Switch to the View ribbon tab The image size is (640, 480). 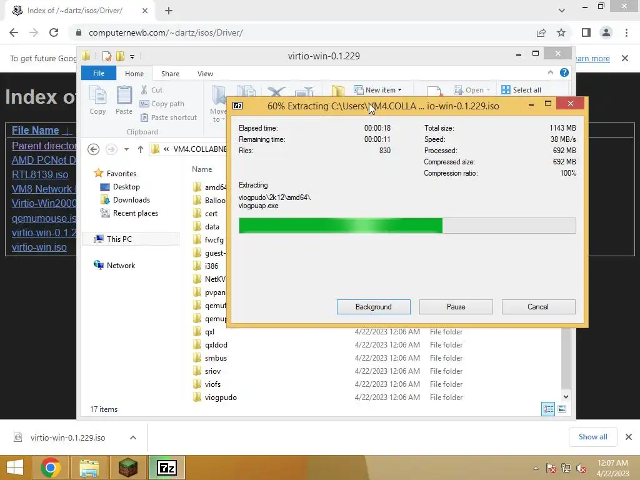point(205,74)
